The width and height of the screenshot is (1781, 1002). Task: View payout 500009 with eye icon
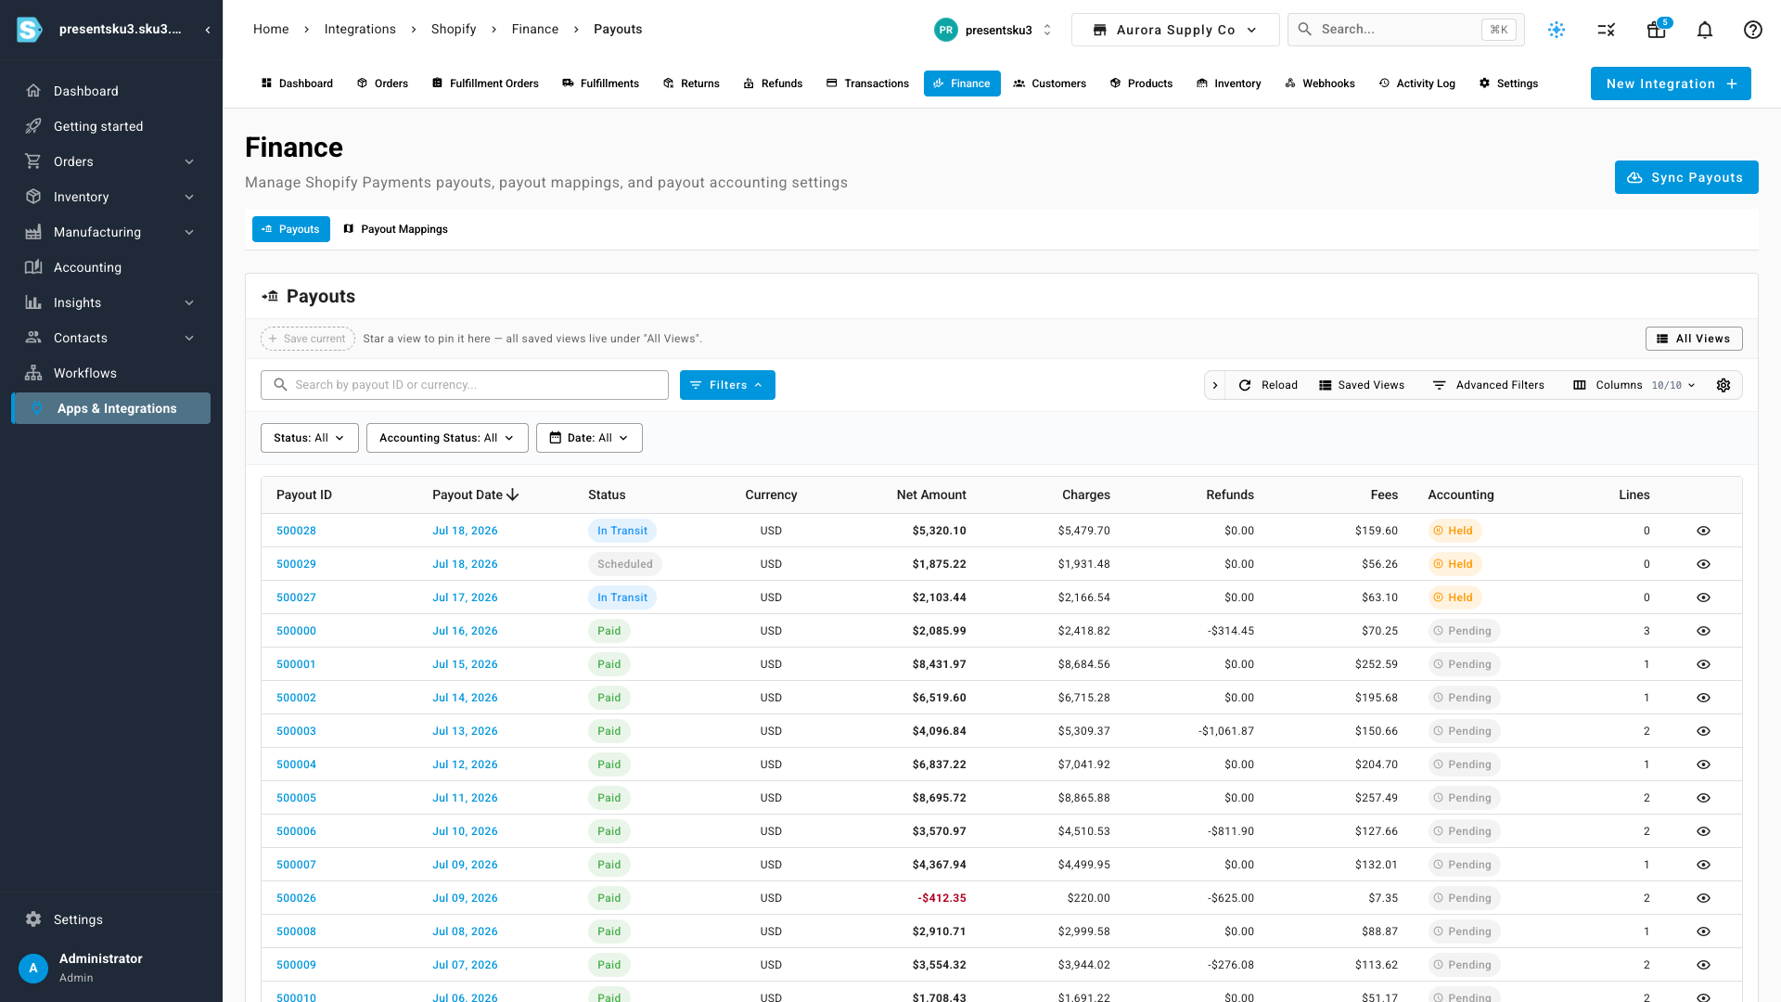[x=1703, y=965]
